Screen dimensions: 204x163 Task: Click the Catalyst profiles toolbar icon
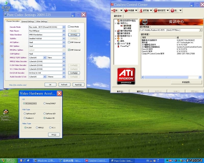click(x=141, y=11)
